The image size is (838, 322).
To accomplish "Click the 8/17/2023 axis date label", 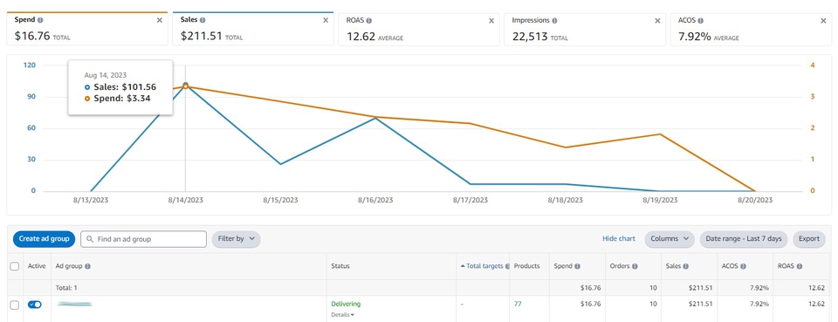I will tap(471, 200).
